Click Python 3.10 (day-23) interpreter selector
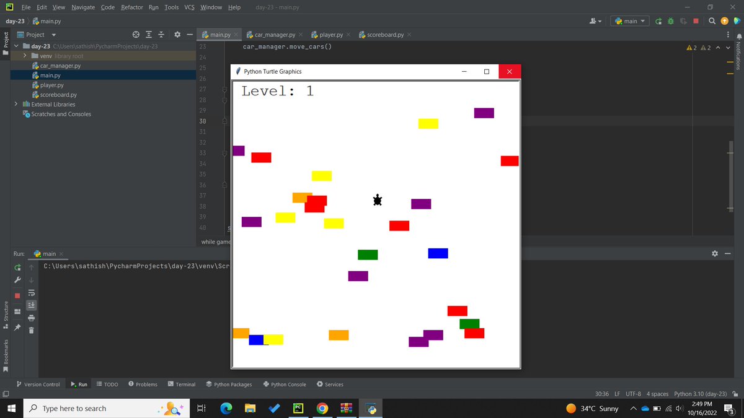The height and width of the screenshot is (418, 744). [700, 394]
